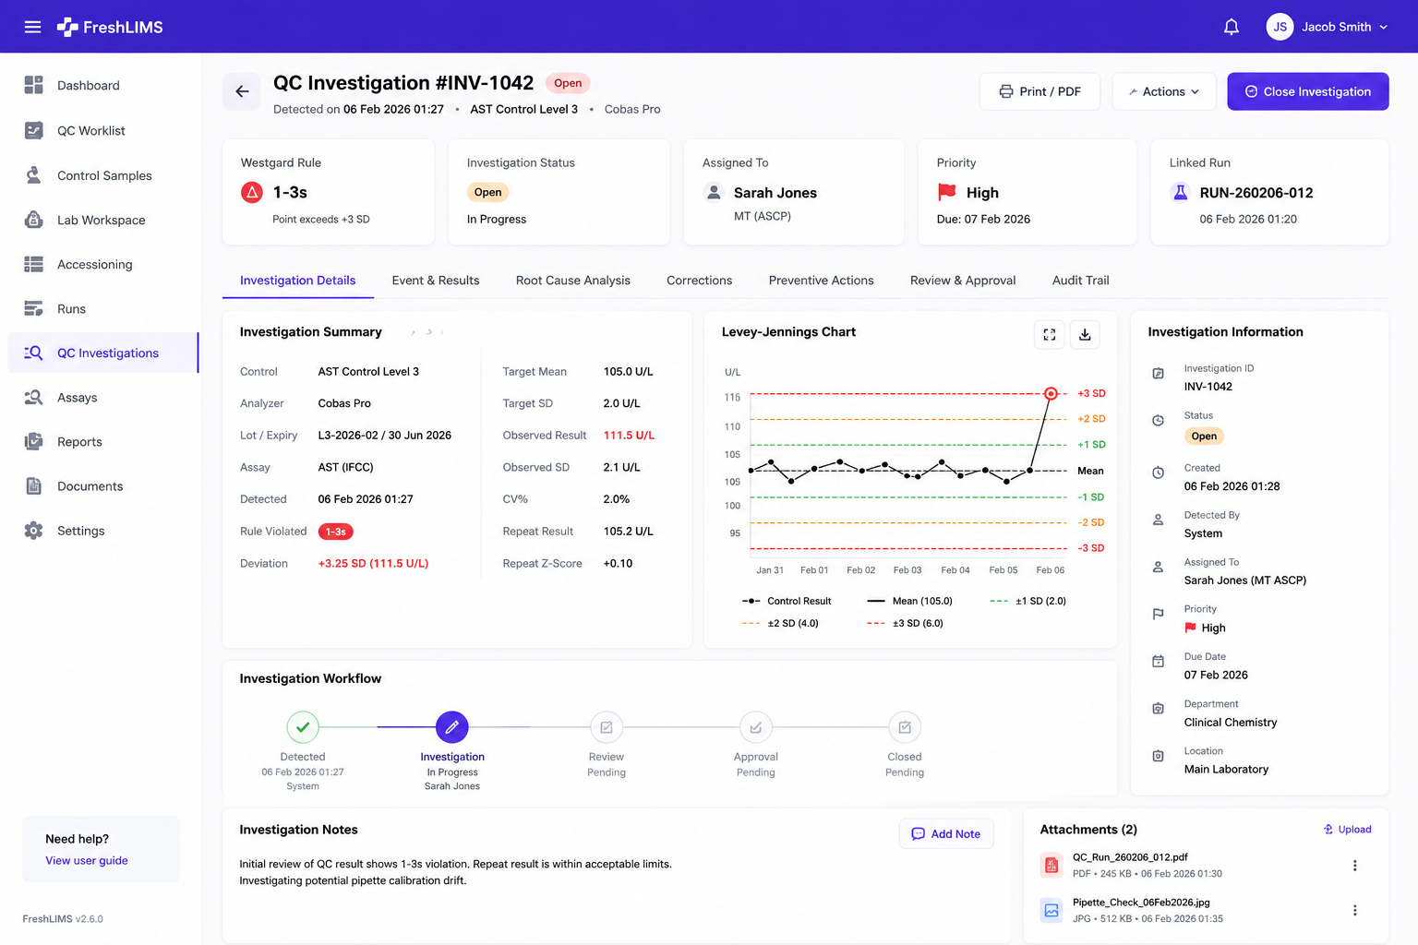Click deviation value +3.25 SD (111.5 U/L)

point(373,563)
